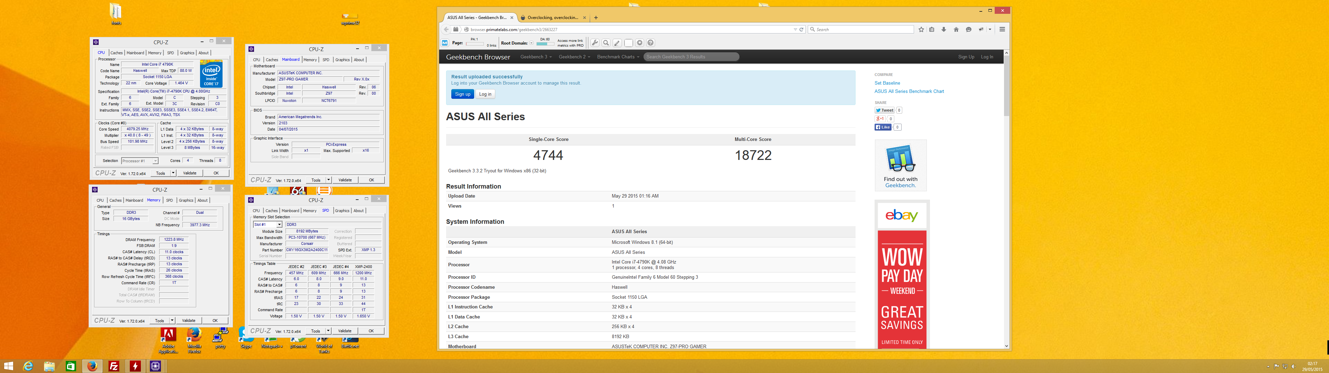Open About tab in SPD-tab CPU-Z window
The height and width of the screenshot is (373, 1329).
click(x=359, y=211)
